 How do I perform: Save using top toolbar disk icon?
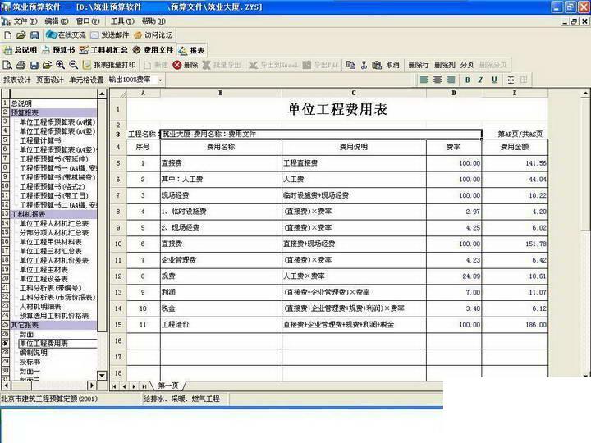coord(34,35)
